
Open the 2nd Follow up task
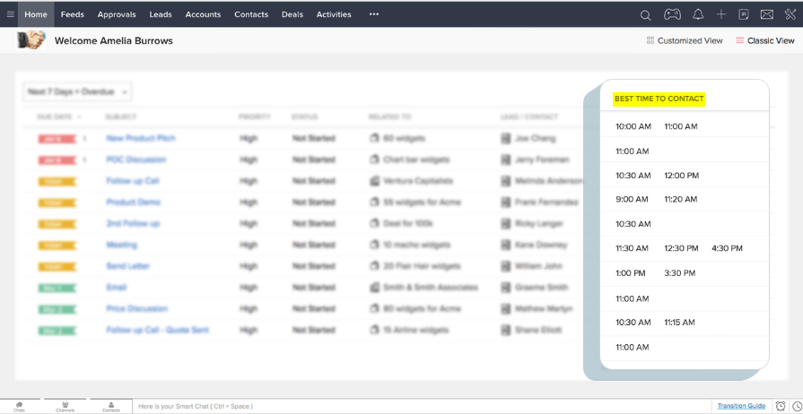(x=133, y=224)
